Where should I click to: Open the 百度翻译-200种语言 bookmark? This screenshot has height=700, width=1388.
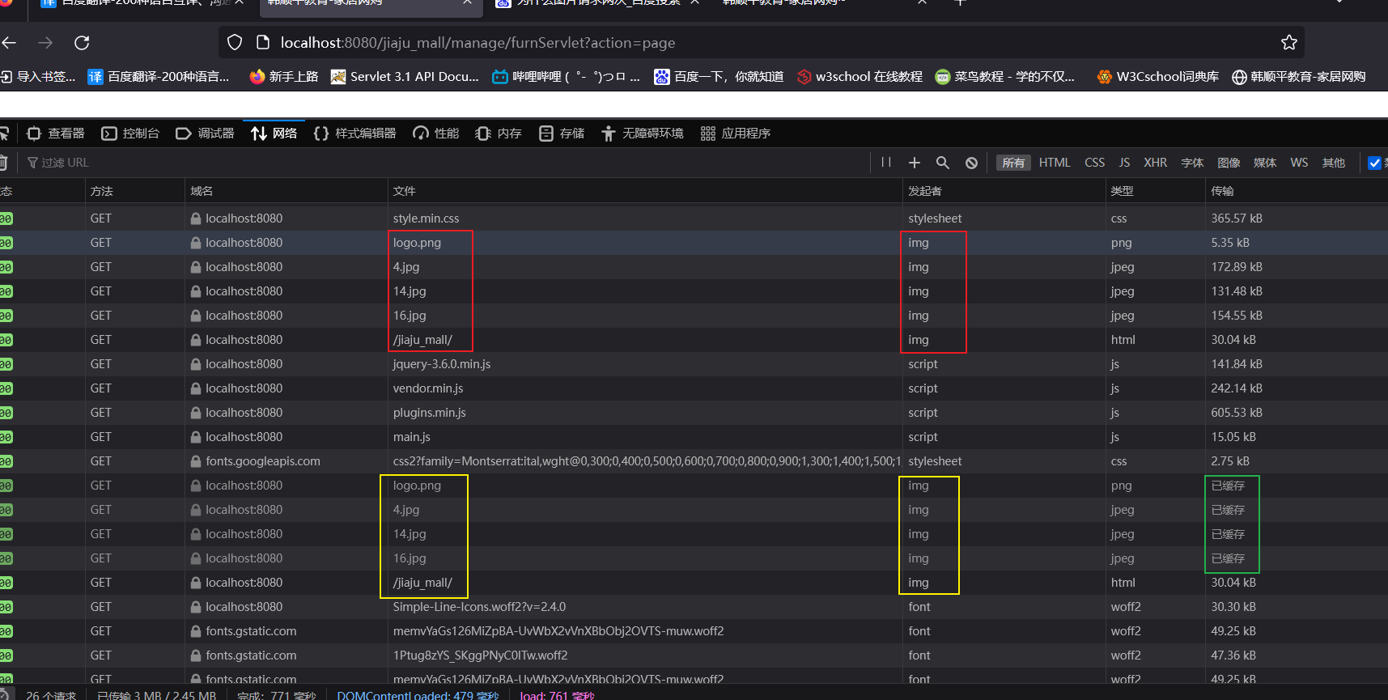(159, 77)
